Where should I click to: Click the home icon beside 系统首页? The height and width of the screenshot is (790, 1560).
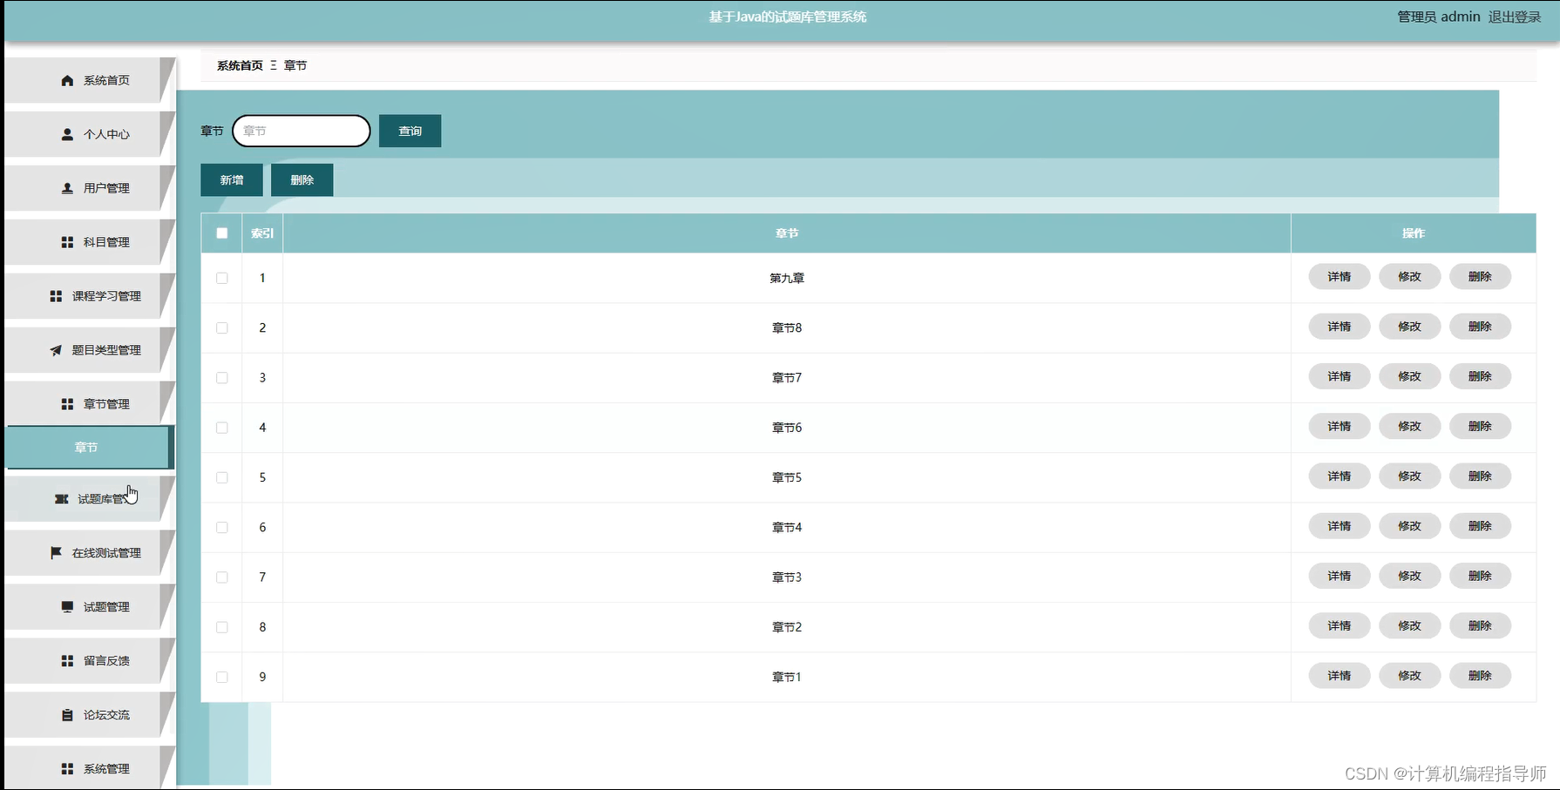pyautogui.click(x=67, y=80)
